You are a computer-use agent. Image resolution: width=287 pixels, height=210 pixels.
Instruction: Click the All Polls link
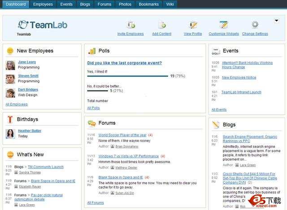click(x=93, y=108)
